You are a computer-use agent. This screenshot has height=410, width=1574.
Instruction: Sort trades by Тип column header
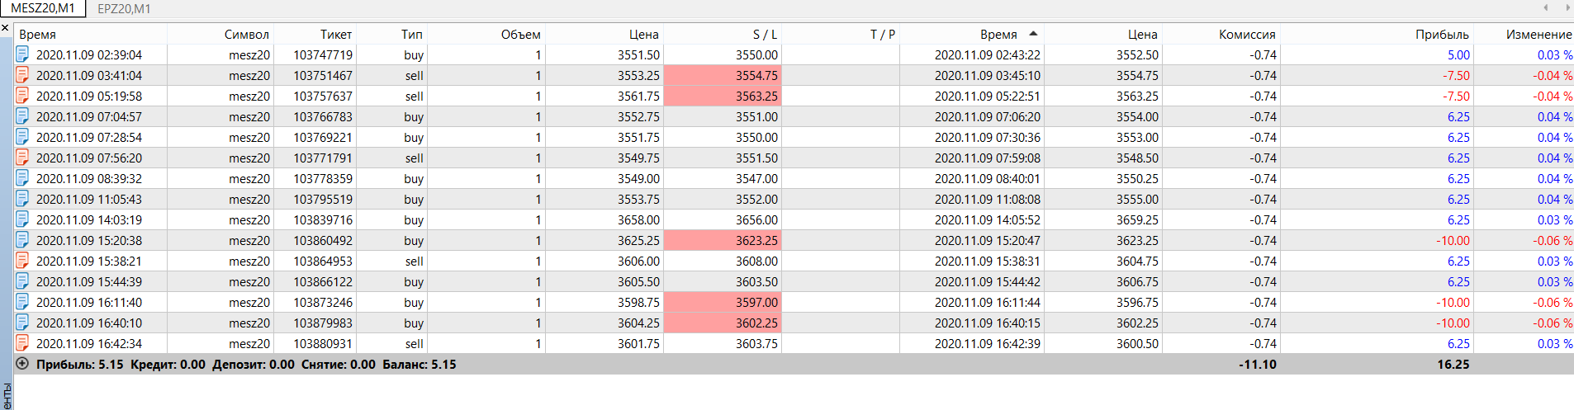point(411,35)
